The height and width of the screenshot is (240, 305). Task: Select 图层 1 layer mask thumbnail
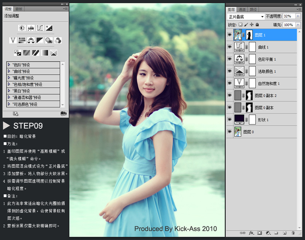pos(249,35)
